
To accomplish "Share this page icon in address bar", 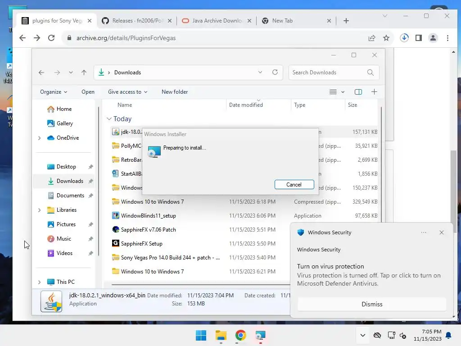I will click(x=371, y=38).
